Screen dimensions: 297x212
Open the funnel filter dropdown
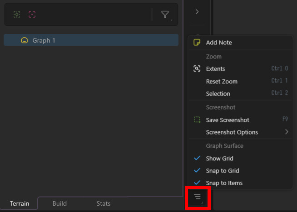point(165,14)
